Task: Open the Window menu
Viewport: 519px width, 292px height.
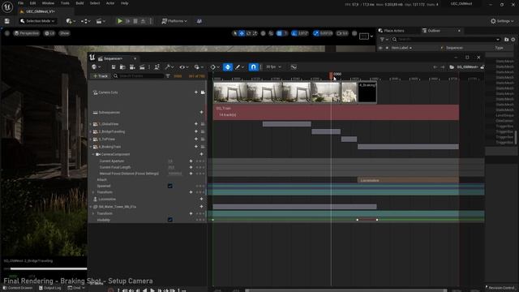Action: (48, 3)
